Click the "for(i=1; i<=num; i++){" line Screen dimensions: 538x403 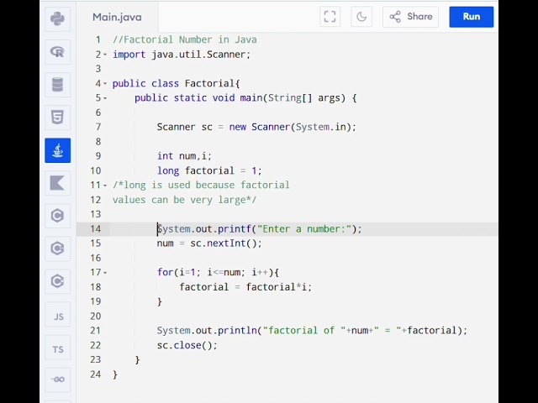coord(218,272)
